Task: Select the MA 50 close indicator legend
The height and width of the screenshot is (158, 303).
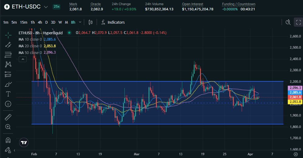Action: [37, 52]
